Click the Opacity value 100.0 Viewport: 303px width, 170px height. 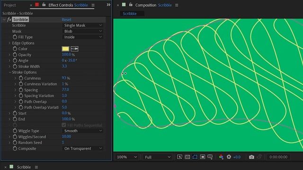click(66, 55)
